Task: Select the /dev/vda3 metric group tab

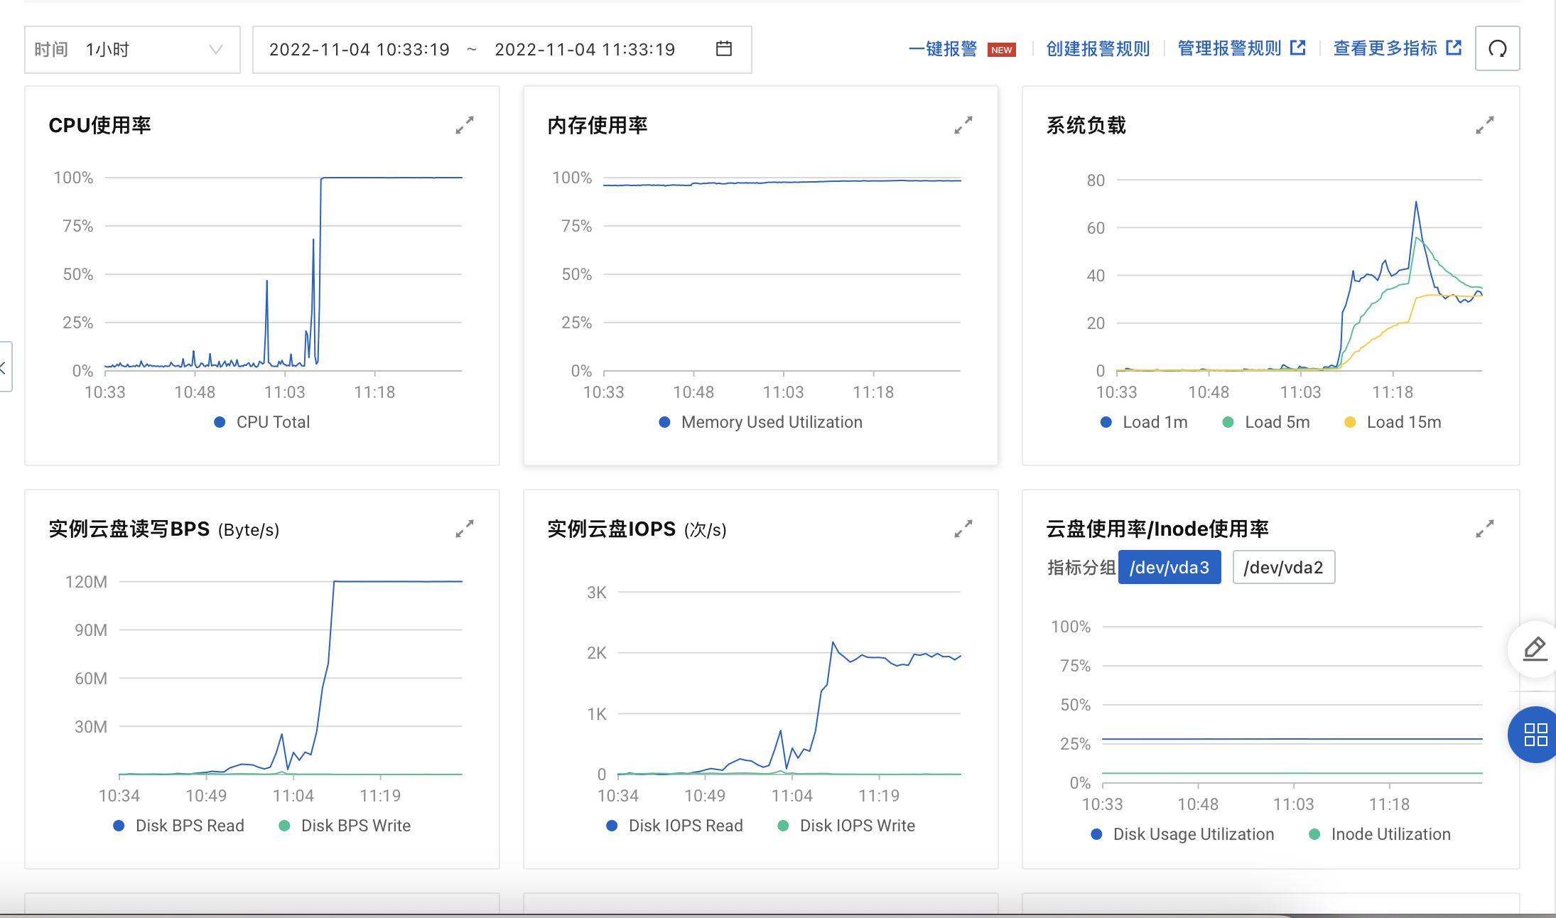Action: [x=1169, y=568]
